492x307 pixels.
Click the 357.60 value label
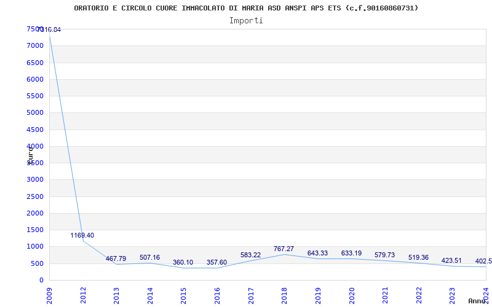click(216, 262)
